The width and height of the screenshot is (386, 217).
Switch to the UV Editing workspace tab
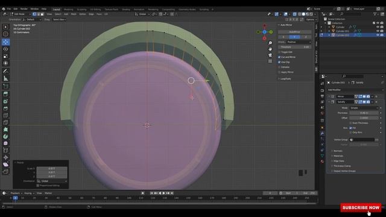(95, 10)
